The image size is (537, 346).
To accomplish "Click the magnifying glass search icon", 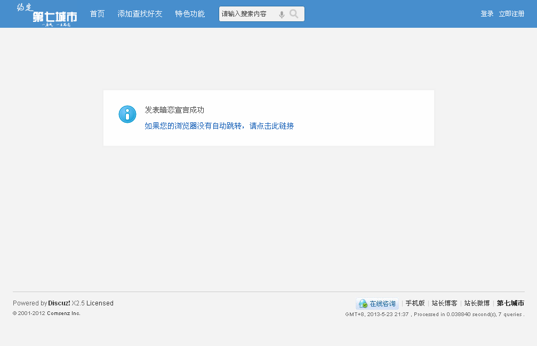I will click(x=294, y=14).
